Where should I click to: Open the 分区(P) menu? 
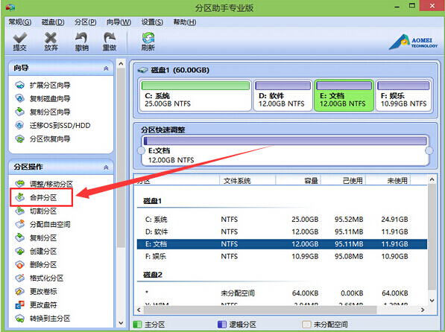pos(85,22)
